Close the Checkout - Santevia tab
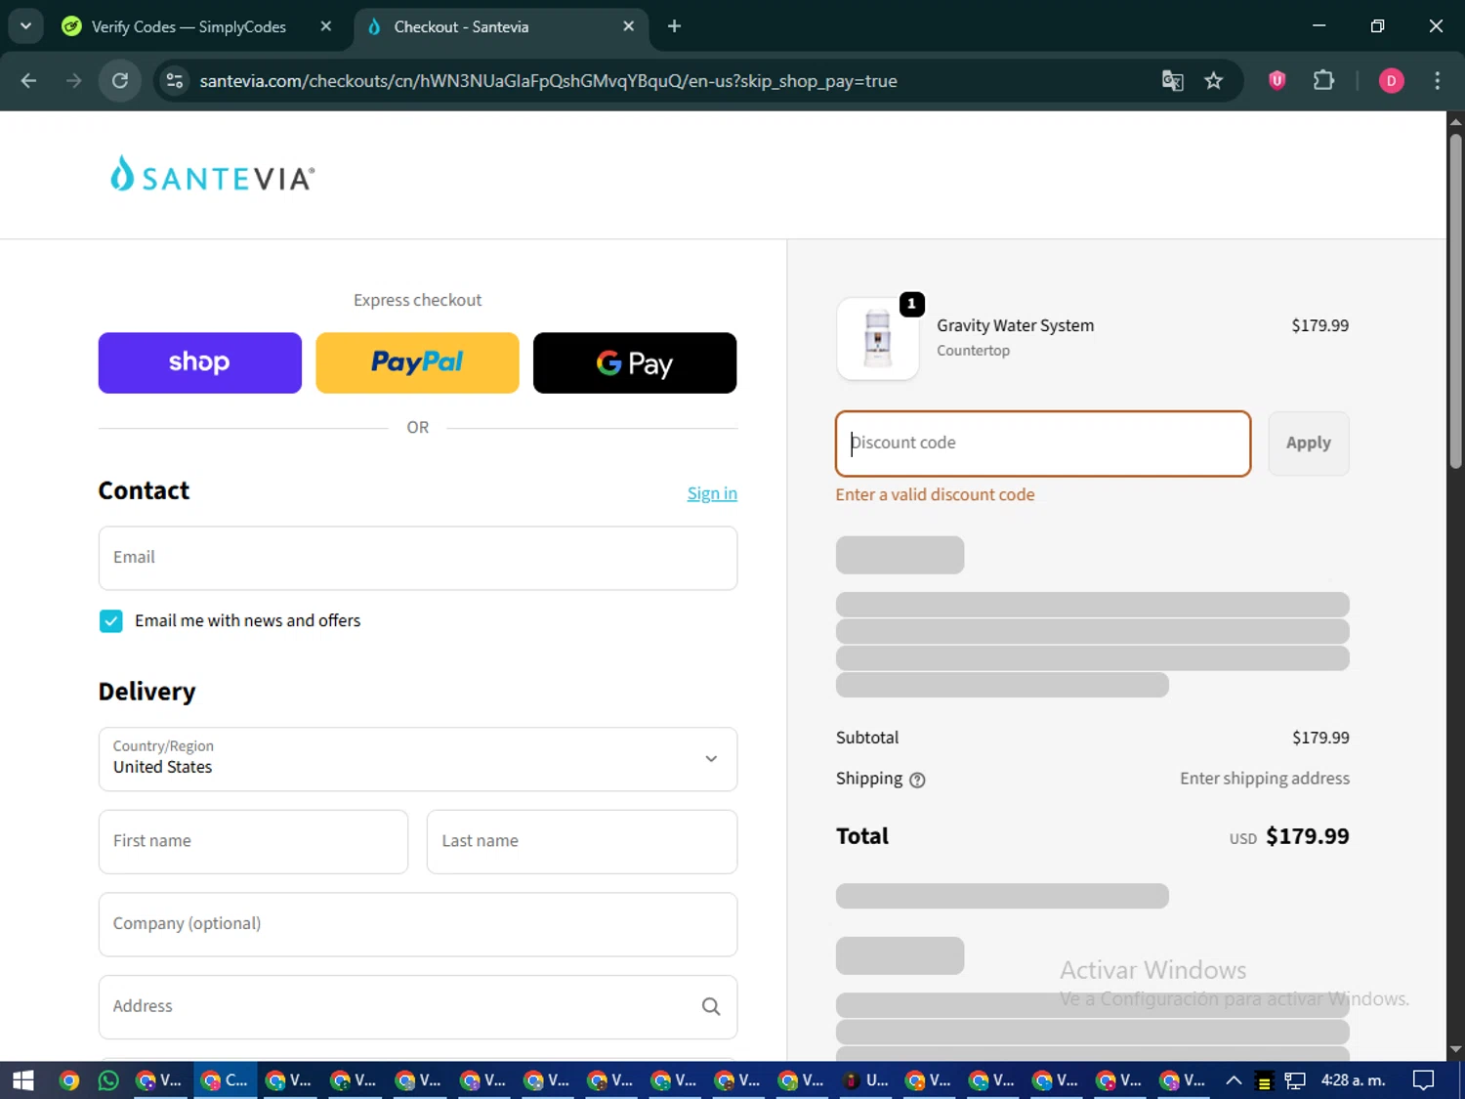Screen dimensions: 1465x1099 click(x=629, y=26)
